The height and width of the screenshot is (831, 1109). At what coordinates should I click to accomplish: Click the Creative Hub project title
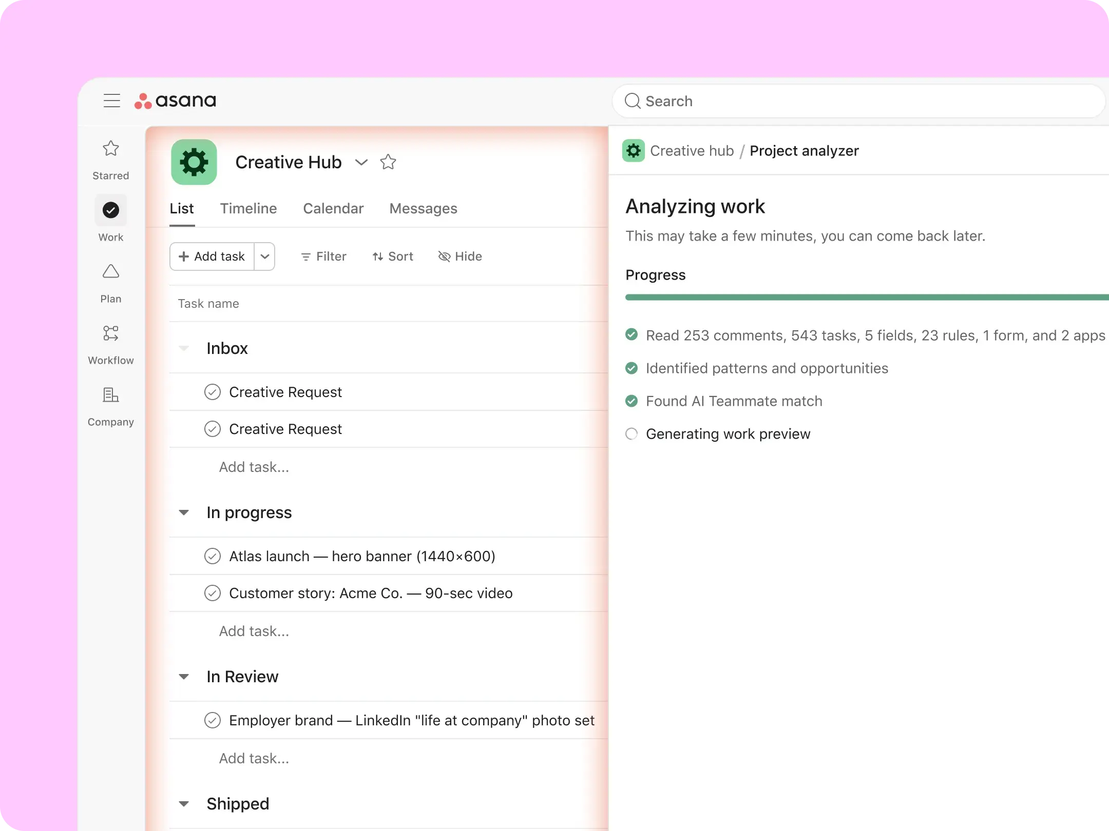[289, 162]
